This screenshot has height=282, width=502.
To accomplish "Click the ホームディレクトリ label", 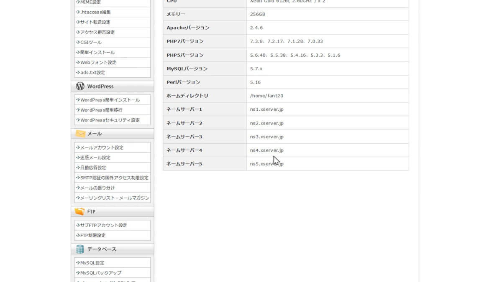I will [x=187, y=96].
